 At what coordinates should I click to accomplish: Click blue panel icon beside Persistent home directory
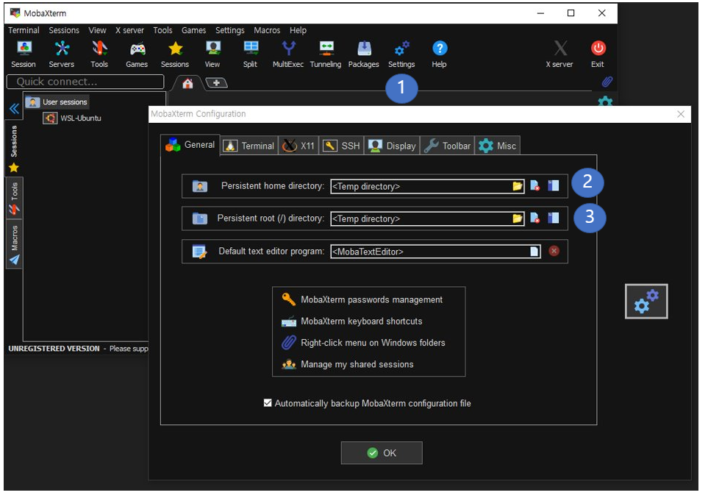554,185
